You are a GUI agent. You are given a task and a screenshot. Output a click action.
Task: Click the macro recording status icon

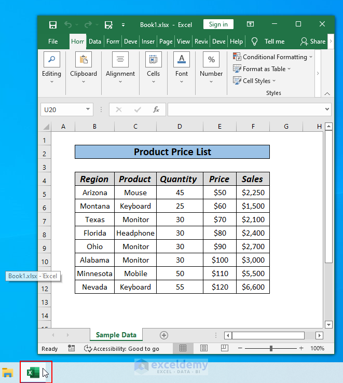click(71, 348)
